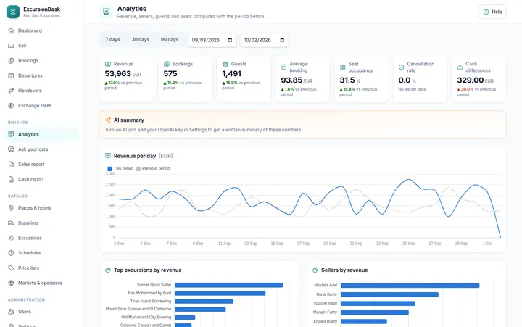Image resolution: width=522 pixels, height=327 pixels.
Task: Click the ExcursionDesk sun logo icon
Action: pos(13,12)
